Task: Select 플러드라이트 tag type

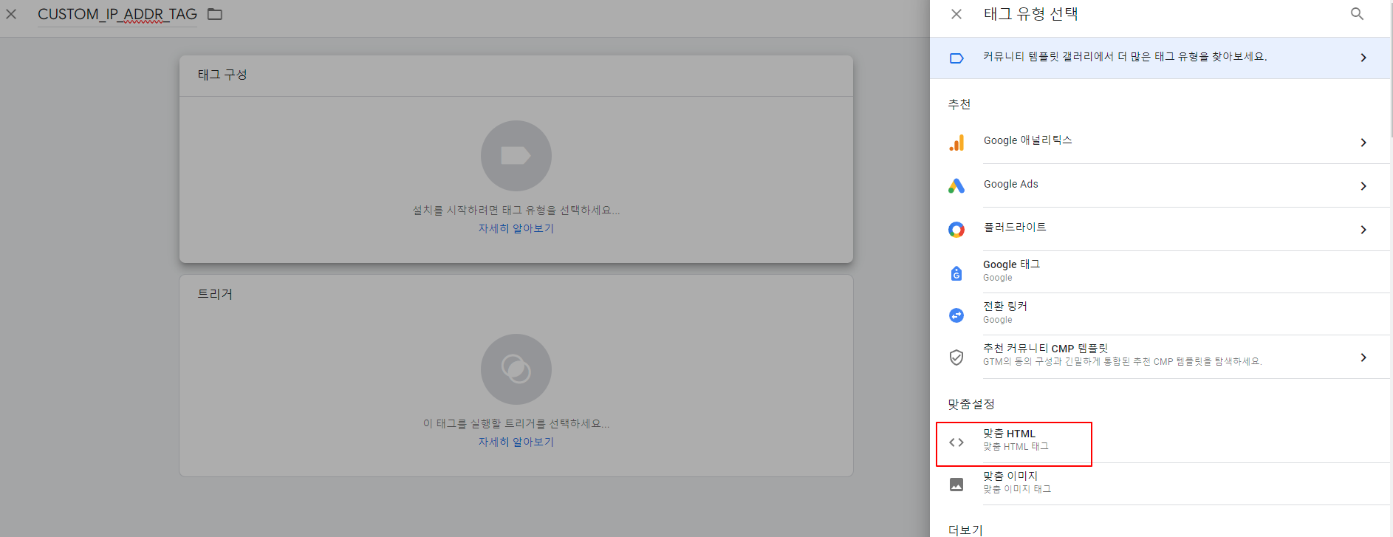Action: tap(1160, 229)
